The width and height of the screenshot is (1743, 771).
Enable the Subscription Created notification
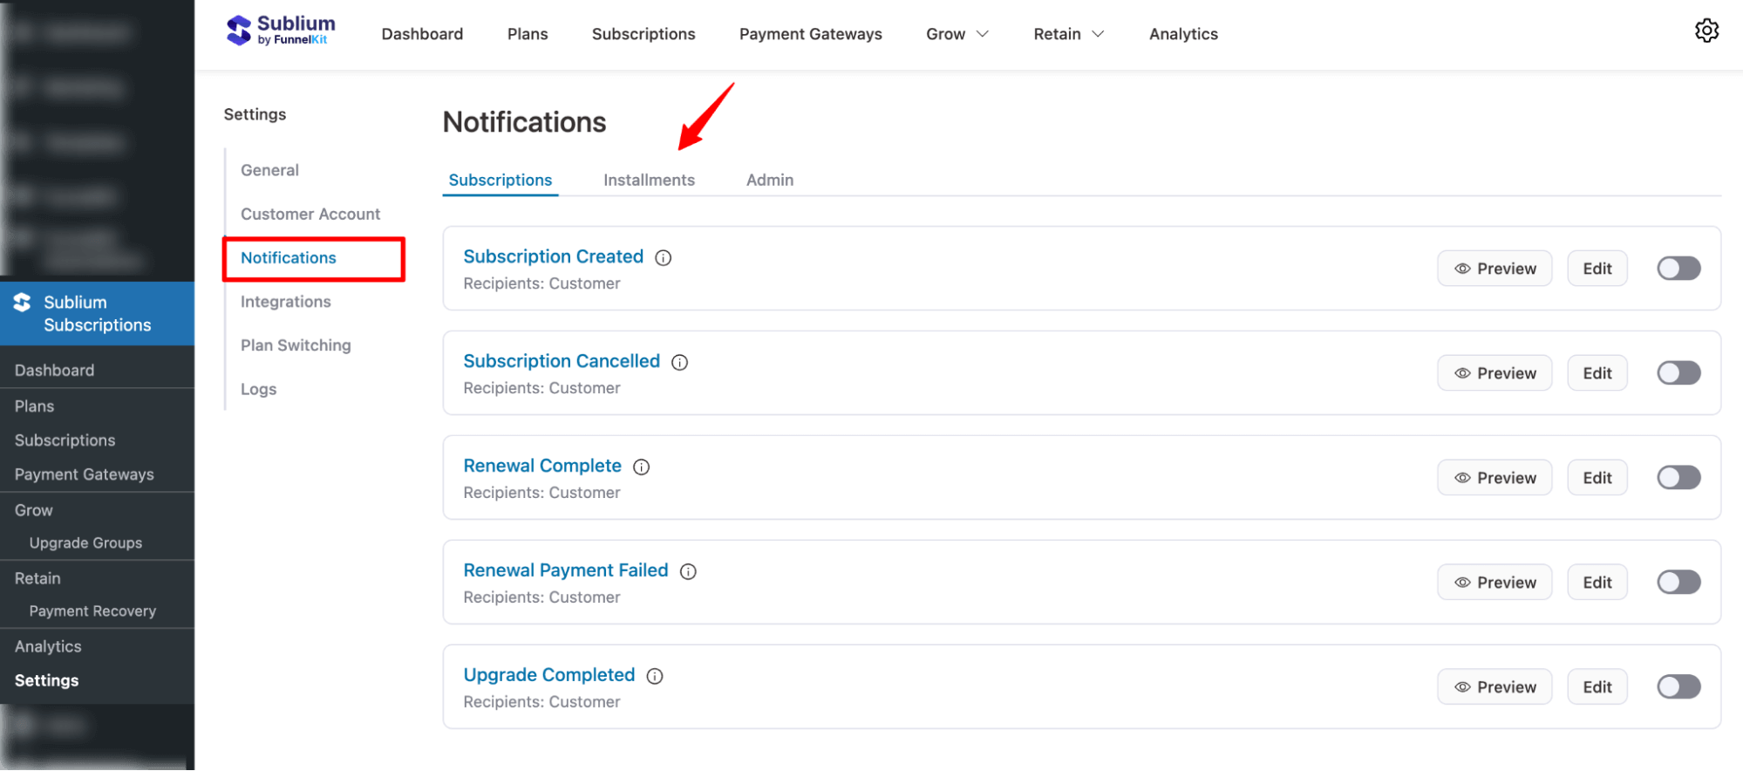point(1678,268)
